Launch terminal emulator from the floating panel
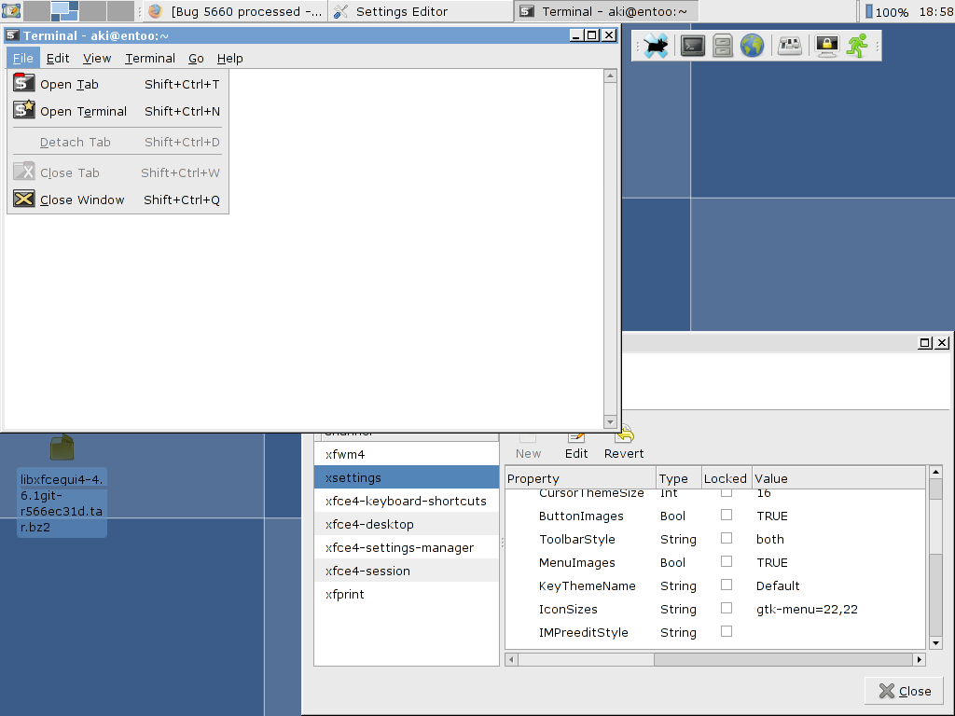This screenshot has width=955, height=716. 692,46
